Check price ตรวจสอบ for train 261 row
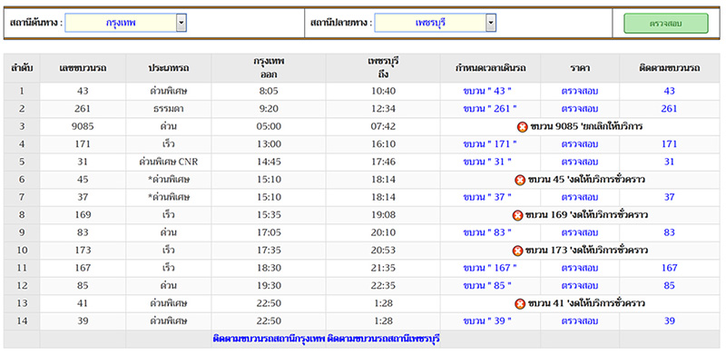Viewport: 726px width, 355px height. (x=580, y=109)
